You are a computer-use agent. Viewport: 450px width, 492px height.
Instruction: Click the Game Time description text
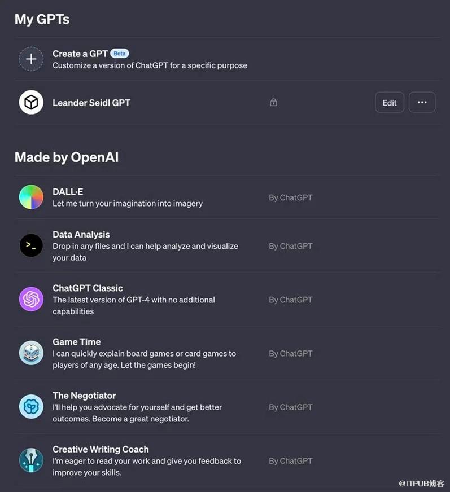144,359
